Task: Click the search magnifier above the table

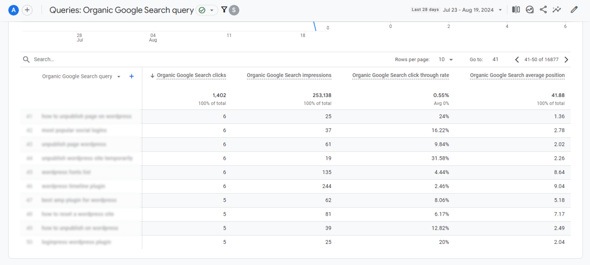Action: pos(26,59)
